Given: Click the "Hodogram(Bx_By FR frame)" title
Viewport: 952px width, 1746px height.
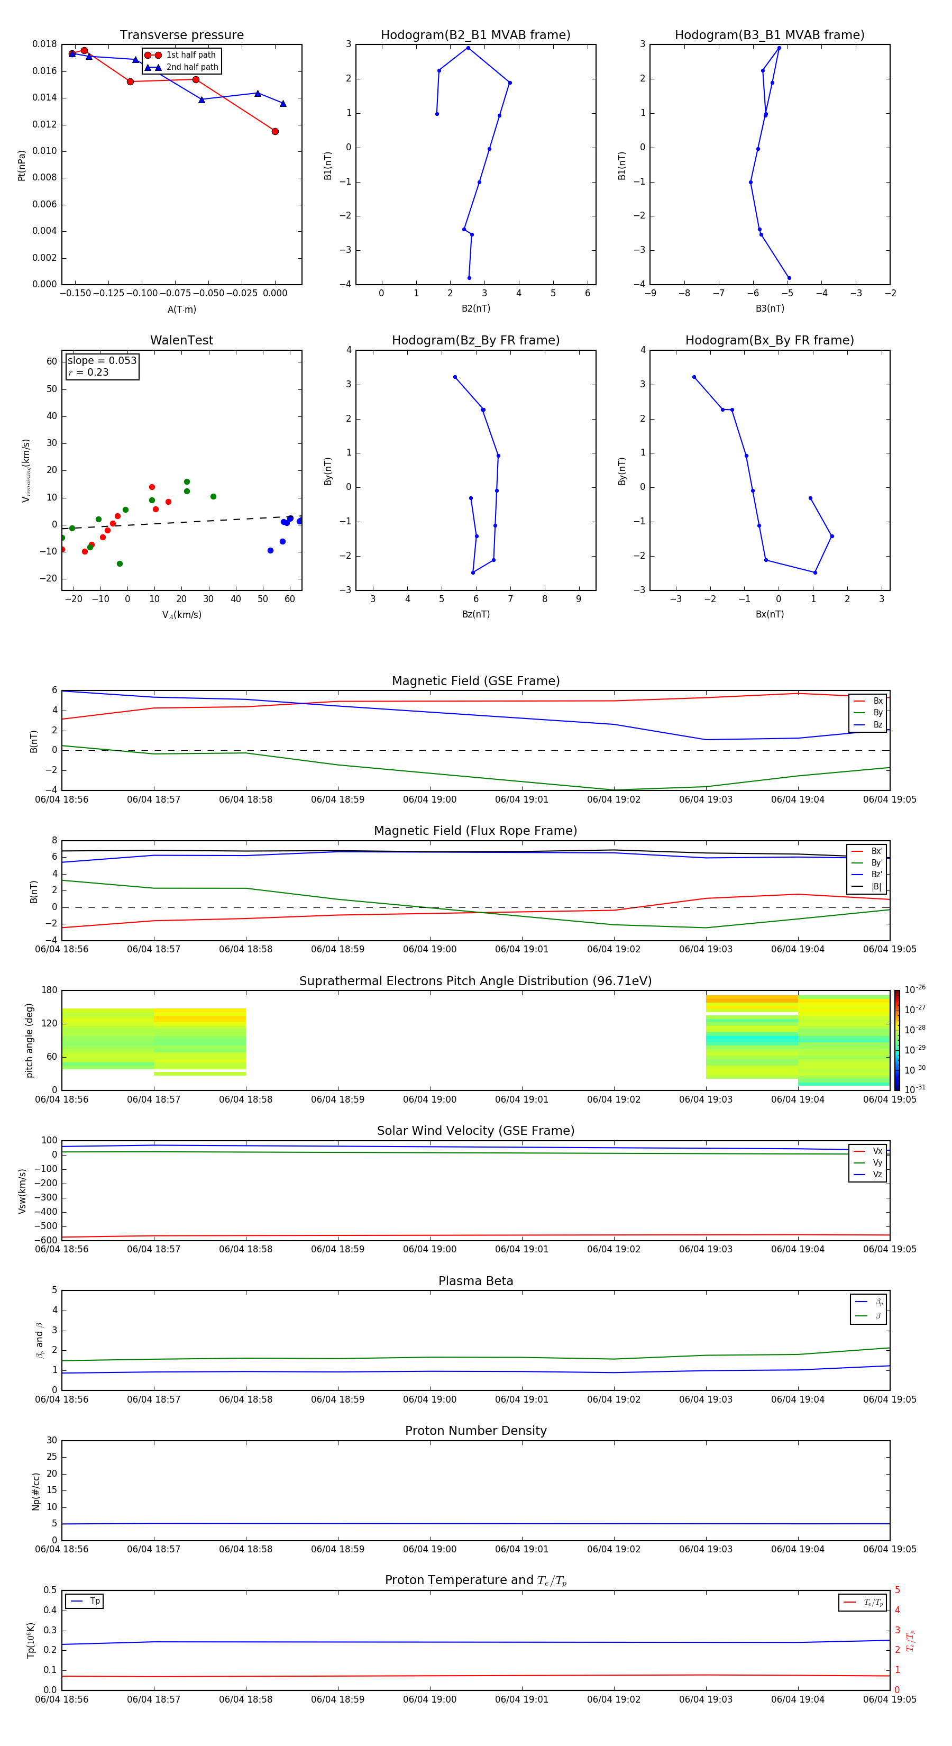Looking at the screenshot, I should click(770, 340).
